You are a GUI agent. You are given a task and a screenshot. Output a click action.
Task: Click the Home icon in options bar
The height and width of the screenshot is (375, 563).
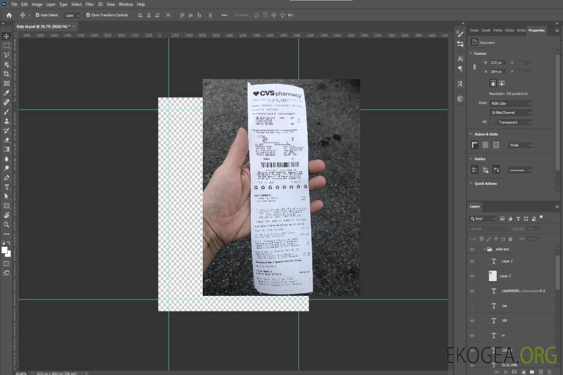(9, 15)
